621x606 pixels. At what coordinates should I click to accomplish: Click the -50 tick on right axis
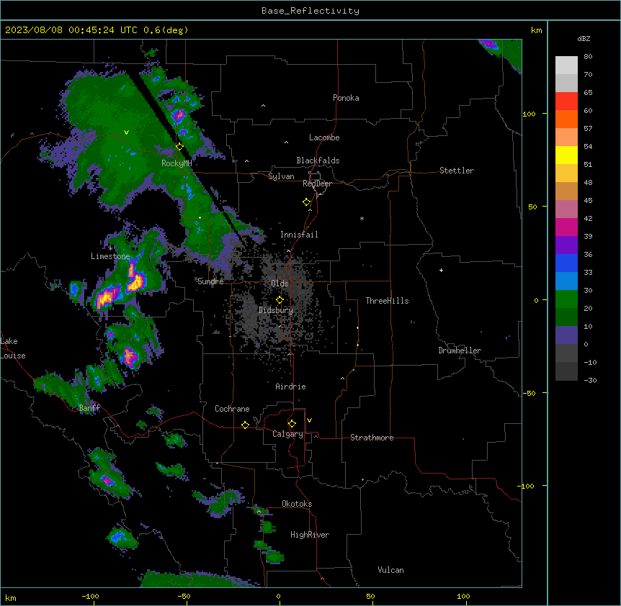point(529,393)
